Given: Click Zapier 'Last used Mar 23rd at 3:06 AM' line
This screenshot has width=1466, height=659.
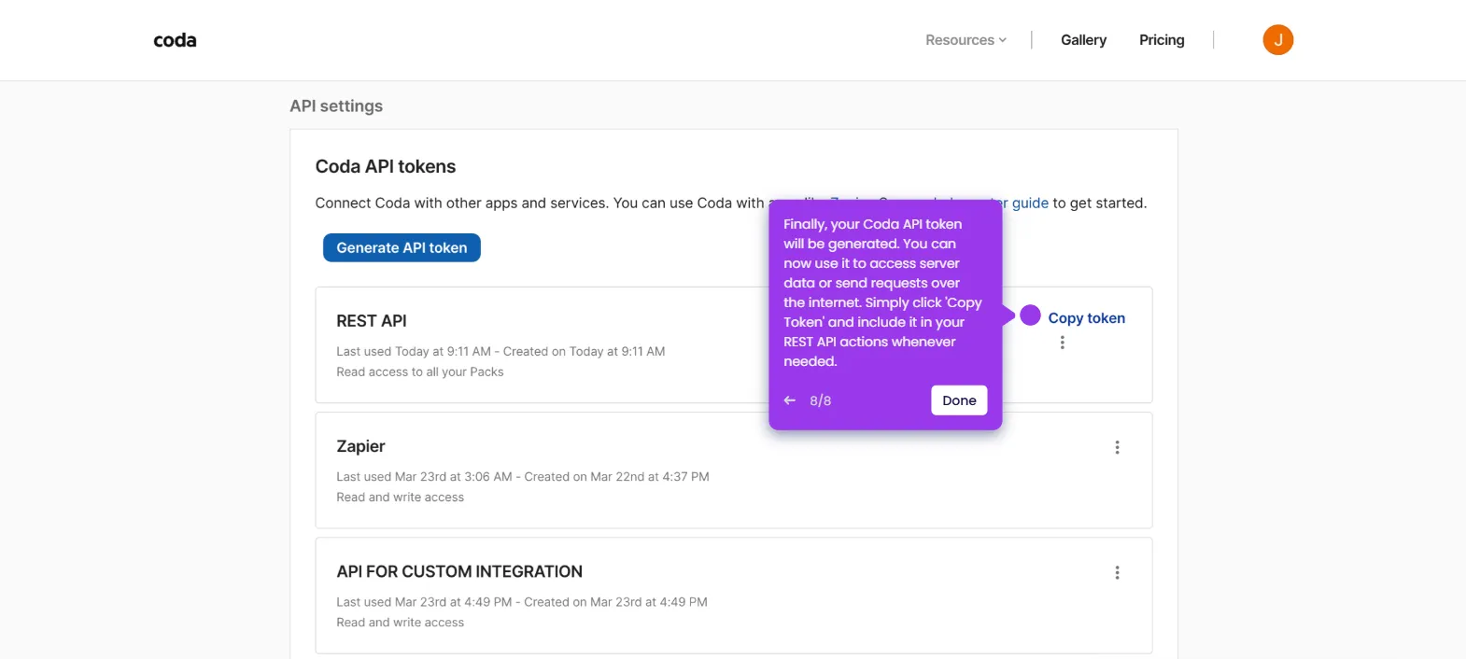Looking at the screenshot, I should click(523, 477).
